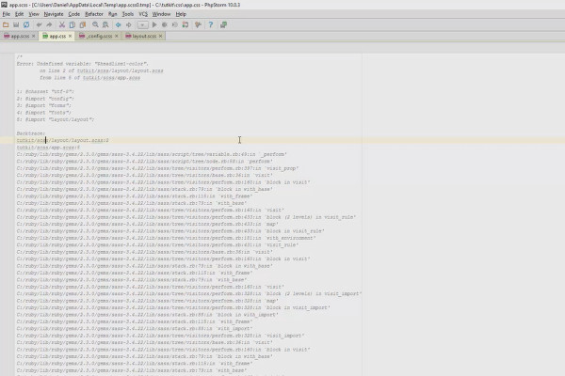The image size is (565, 376).
Task: Close the _config.scss tab
Action: pos(117,36)
